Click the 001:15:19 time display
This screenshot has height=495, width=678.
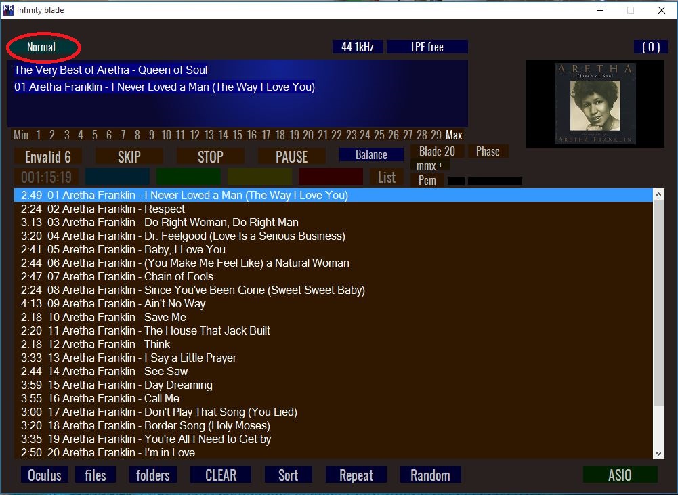(46, 177)
